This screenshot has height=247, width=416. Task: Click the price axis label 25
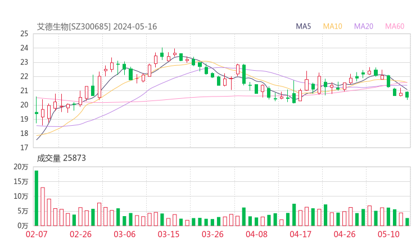click(24, 34)
